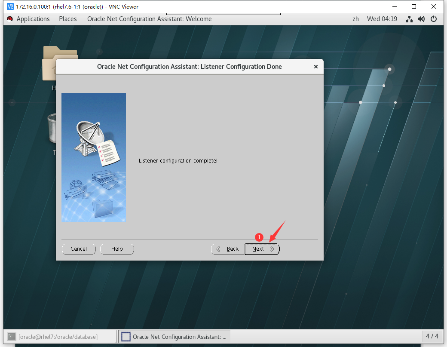Open the network status icon
447x347 pixels.
tap(409, 19)
